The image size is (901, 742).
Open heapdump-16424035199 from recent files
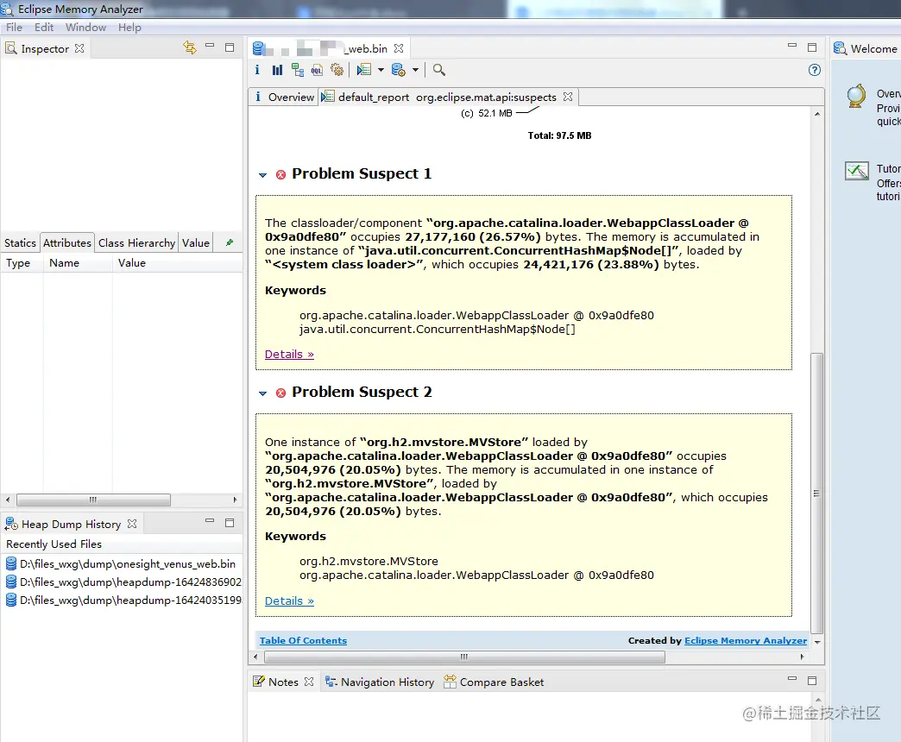(123, 601)
